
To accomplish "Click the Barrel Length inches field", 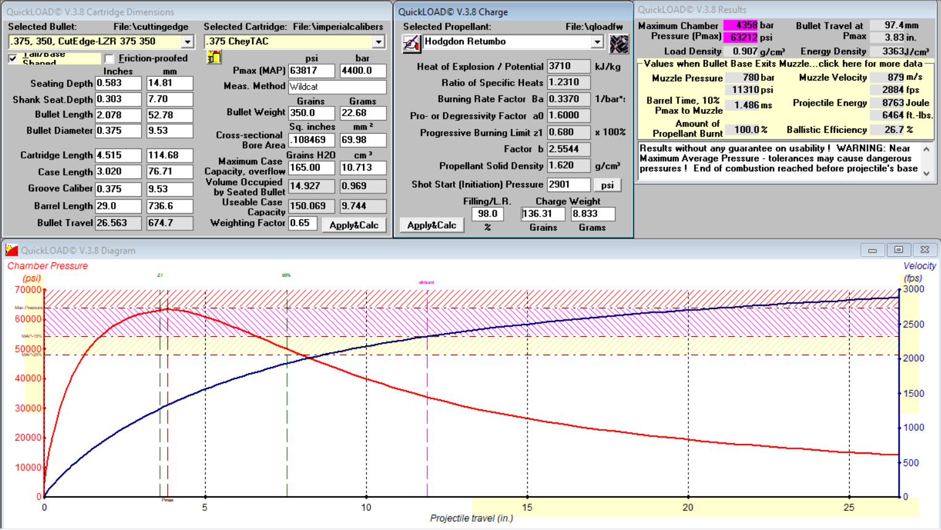I will click(x=118, y=206).
